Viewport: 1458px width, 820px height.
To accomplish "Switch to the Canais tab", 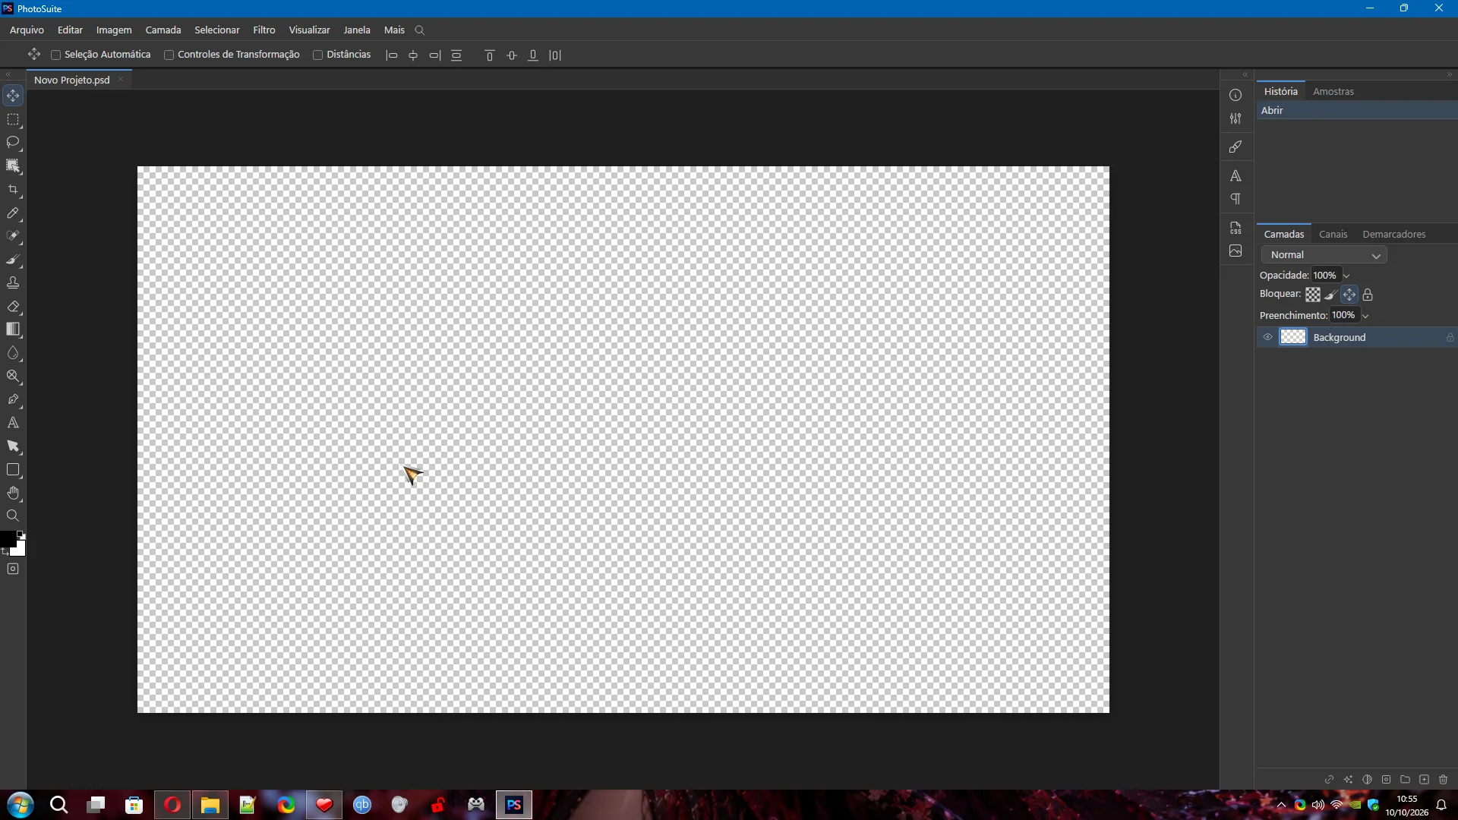I will pos(1333,234).
